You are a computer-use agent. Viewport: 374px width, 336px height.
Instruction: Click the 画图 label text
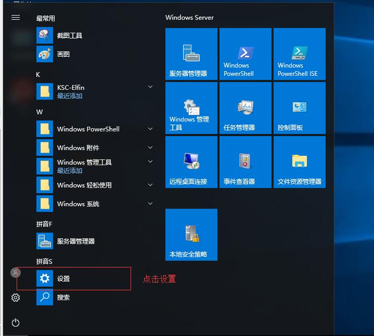tap(63, 54)
